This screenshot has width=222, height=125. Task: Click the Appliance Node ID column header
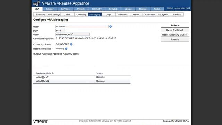[45, 73]
